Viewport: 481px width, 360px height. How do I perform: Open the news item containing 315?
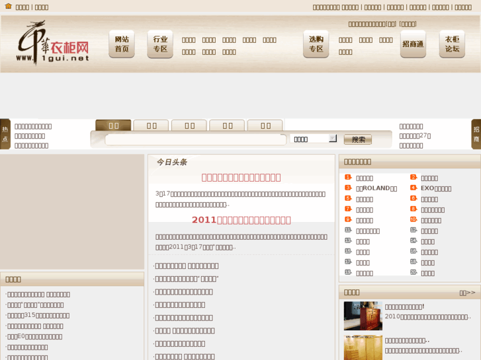pyautogui.click(x=38, y=315)
